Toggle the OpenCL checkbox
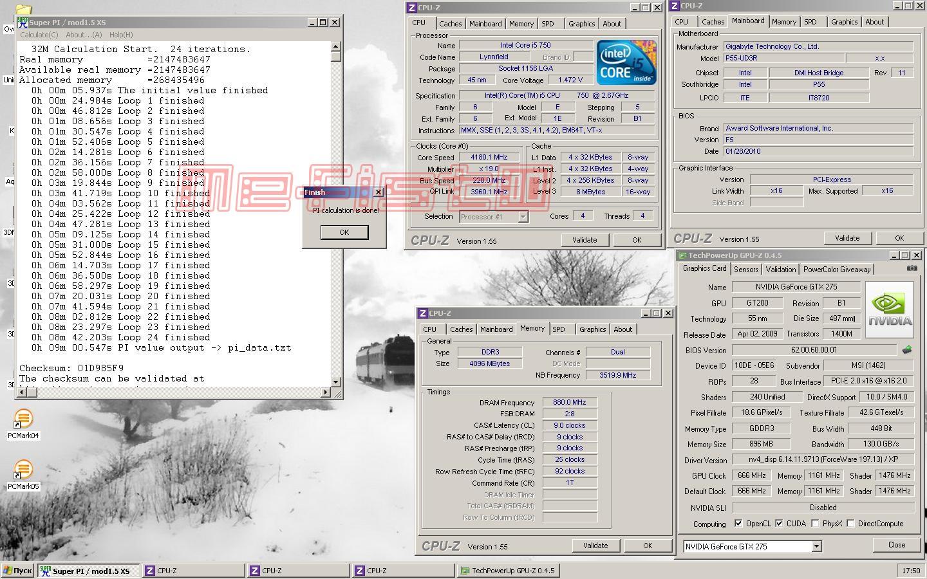 point(738,523)
